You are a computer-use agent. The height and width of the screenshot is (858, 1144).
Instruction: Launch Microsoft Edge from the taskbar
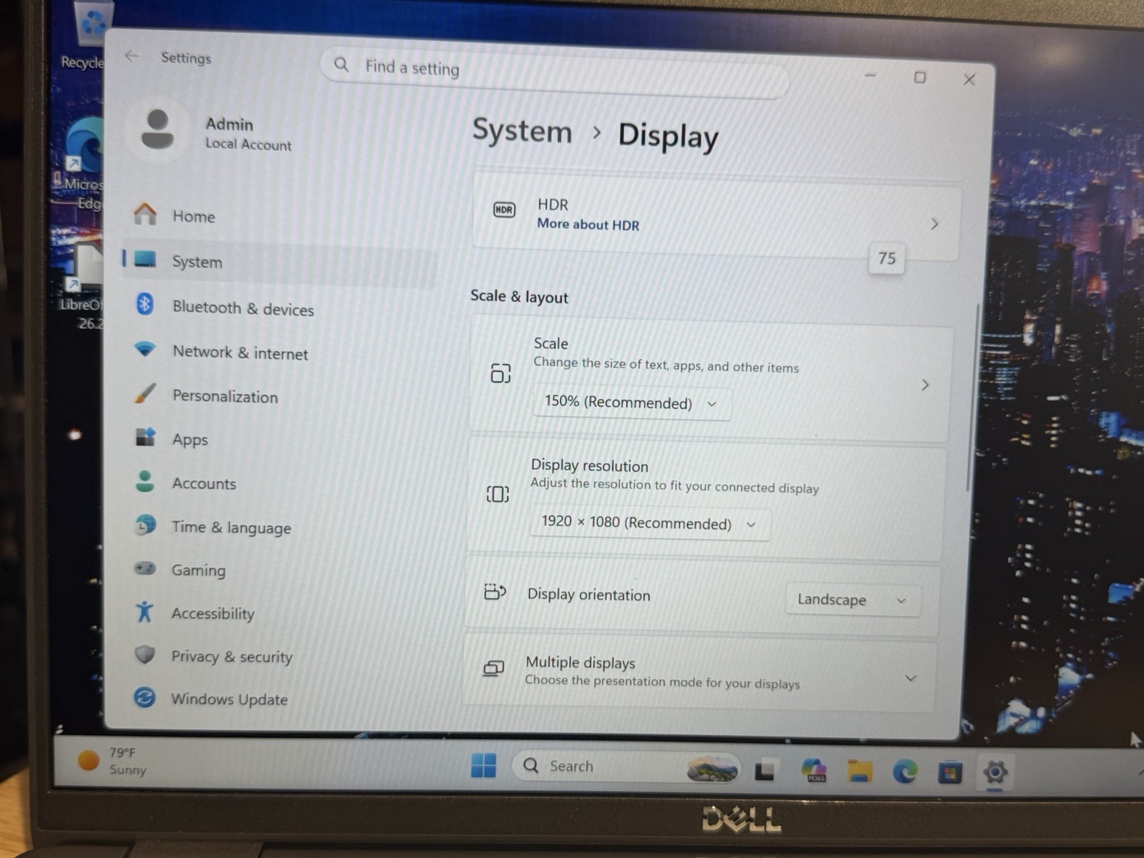point(904,771)
